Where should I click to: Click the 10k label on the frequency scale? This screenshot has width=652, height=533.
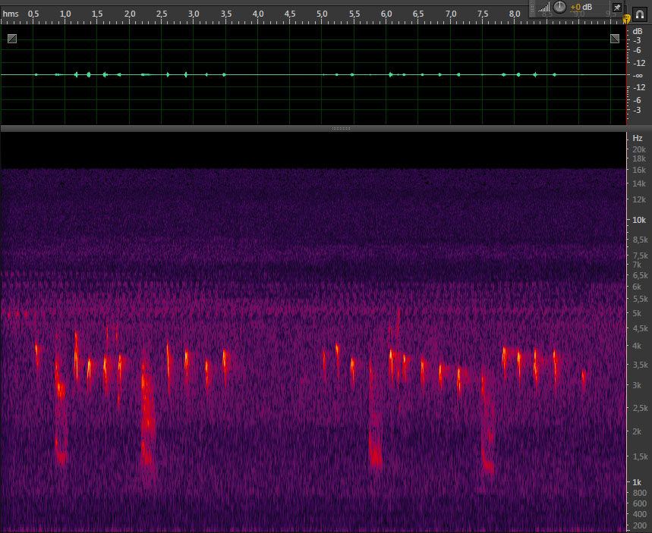tap(639, 220)
